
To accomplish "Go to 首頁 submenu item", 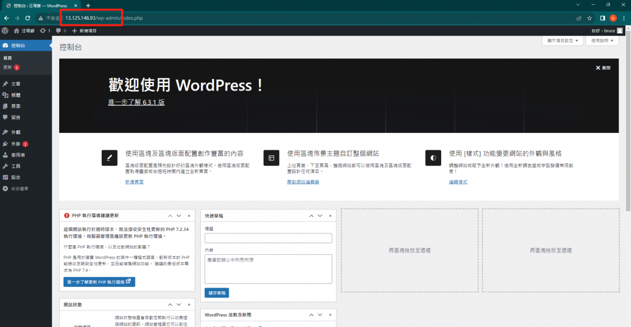I will click(7, 58).
